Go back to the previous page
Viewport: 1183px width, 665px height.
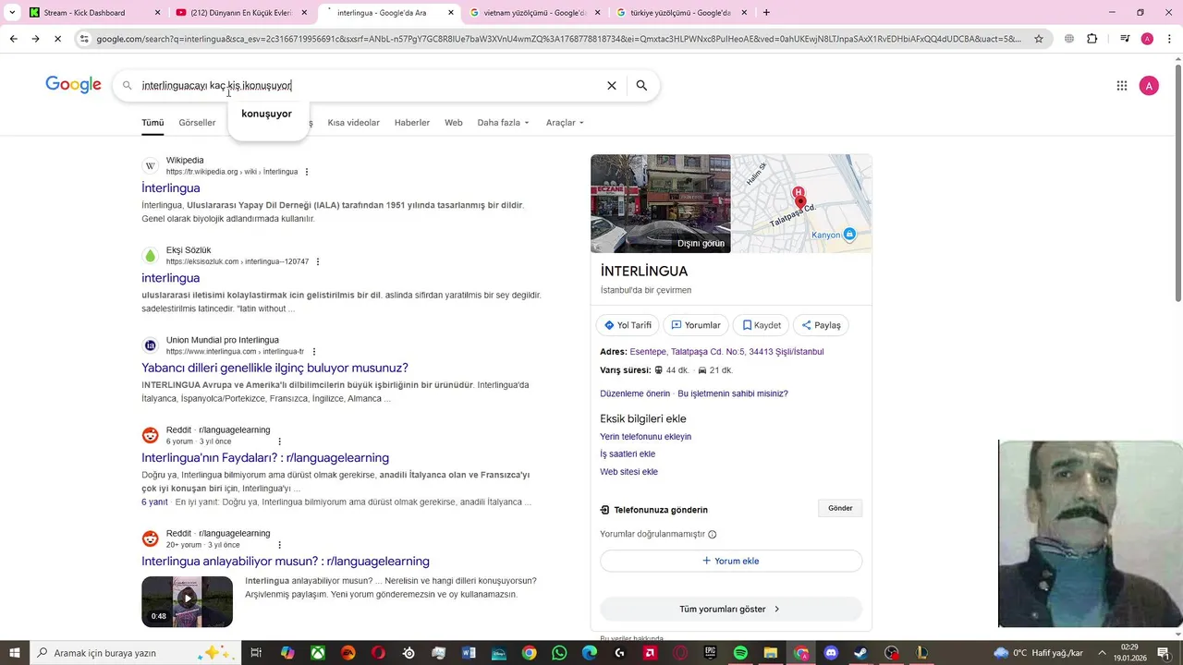(13, 39)
